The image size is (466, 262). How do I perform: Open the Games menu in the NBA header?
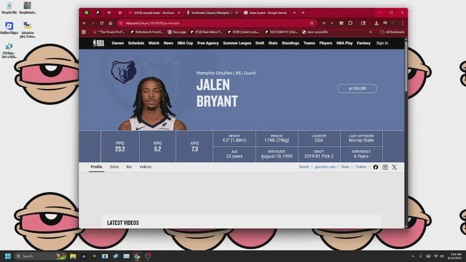coord(118,43)
